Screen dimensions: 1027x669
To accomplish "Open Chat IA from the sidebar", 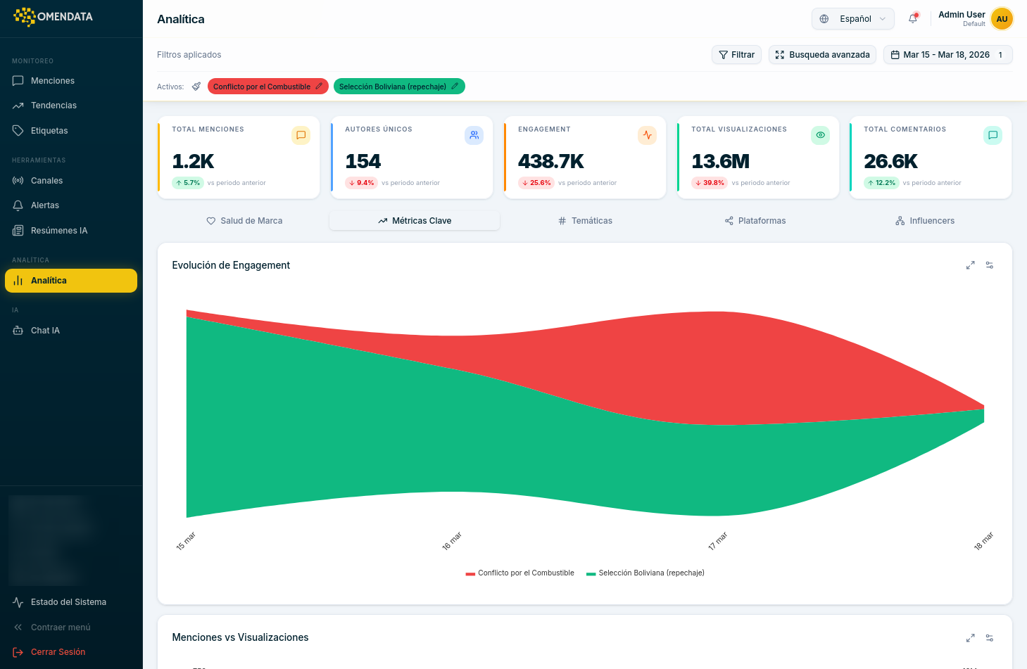I will (45, 330).
